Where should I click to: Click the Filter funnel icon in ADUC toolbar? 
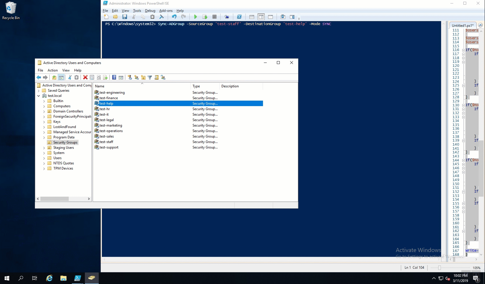pyautogui.click(x=150, y=77)
